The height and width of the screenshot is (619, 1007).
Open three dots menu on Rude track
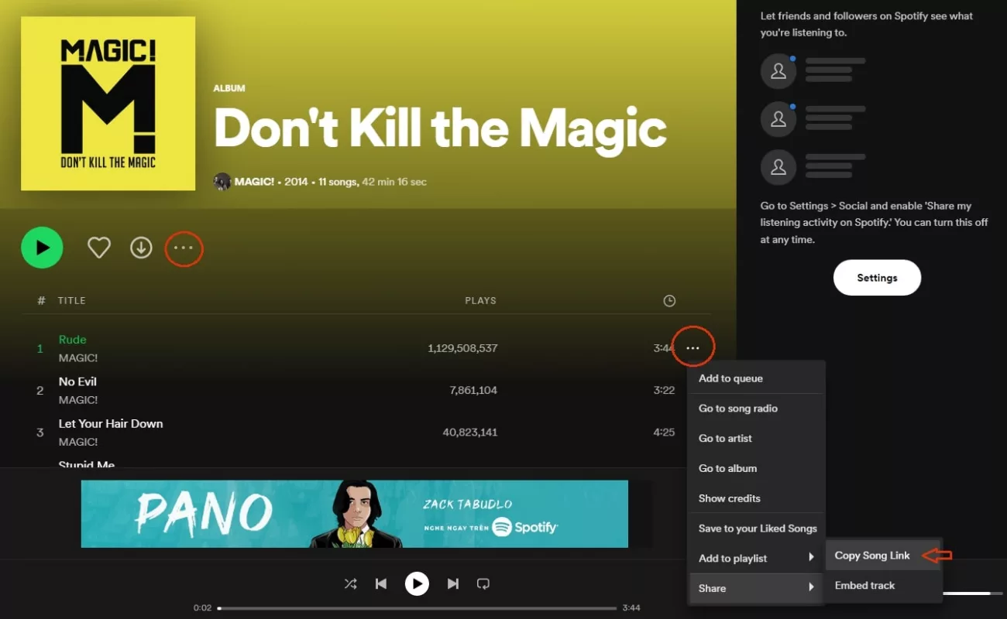[x=693, y=348]
